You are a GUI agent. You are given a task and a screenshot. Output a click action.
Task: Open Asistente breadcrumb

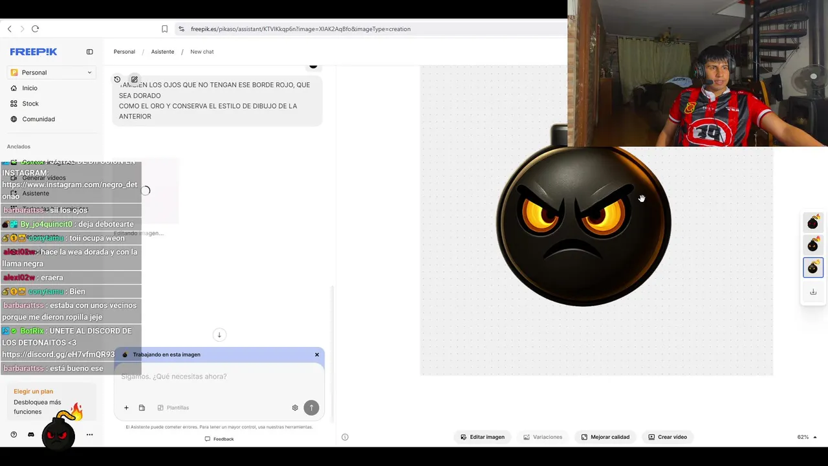(162, 52)
